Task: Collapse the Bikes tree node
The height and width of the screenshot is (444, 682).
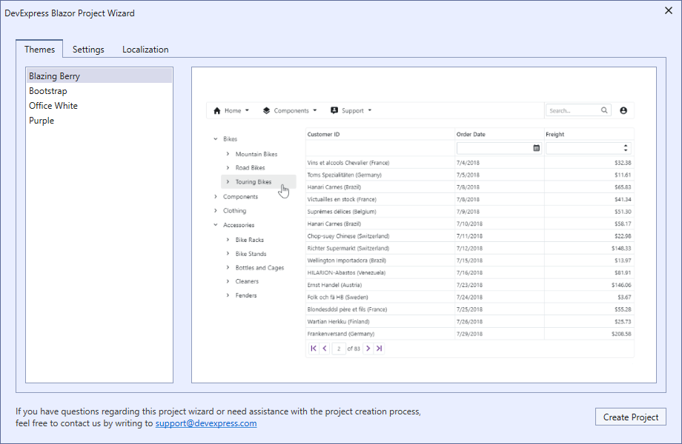Action: [214, 138]
